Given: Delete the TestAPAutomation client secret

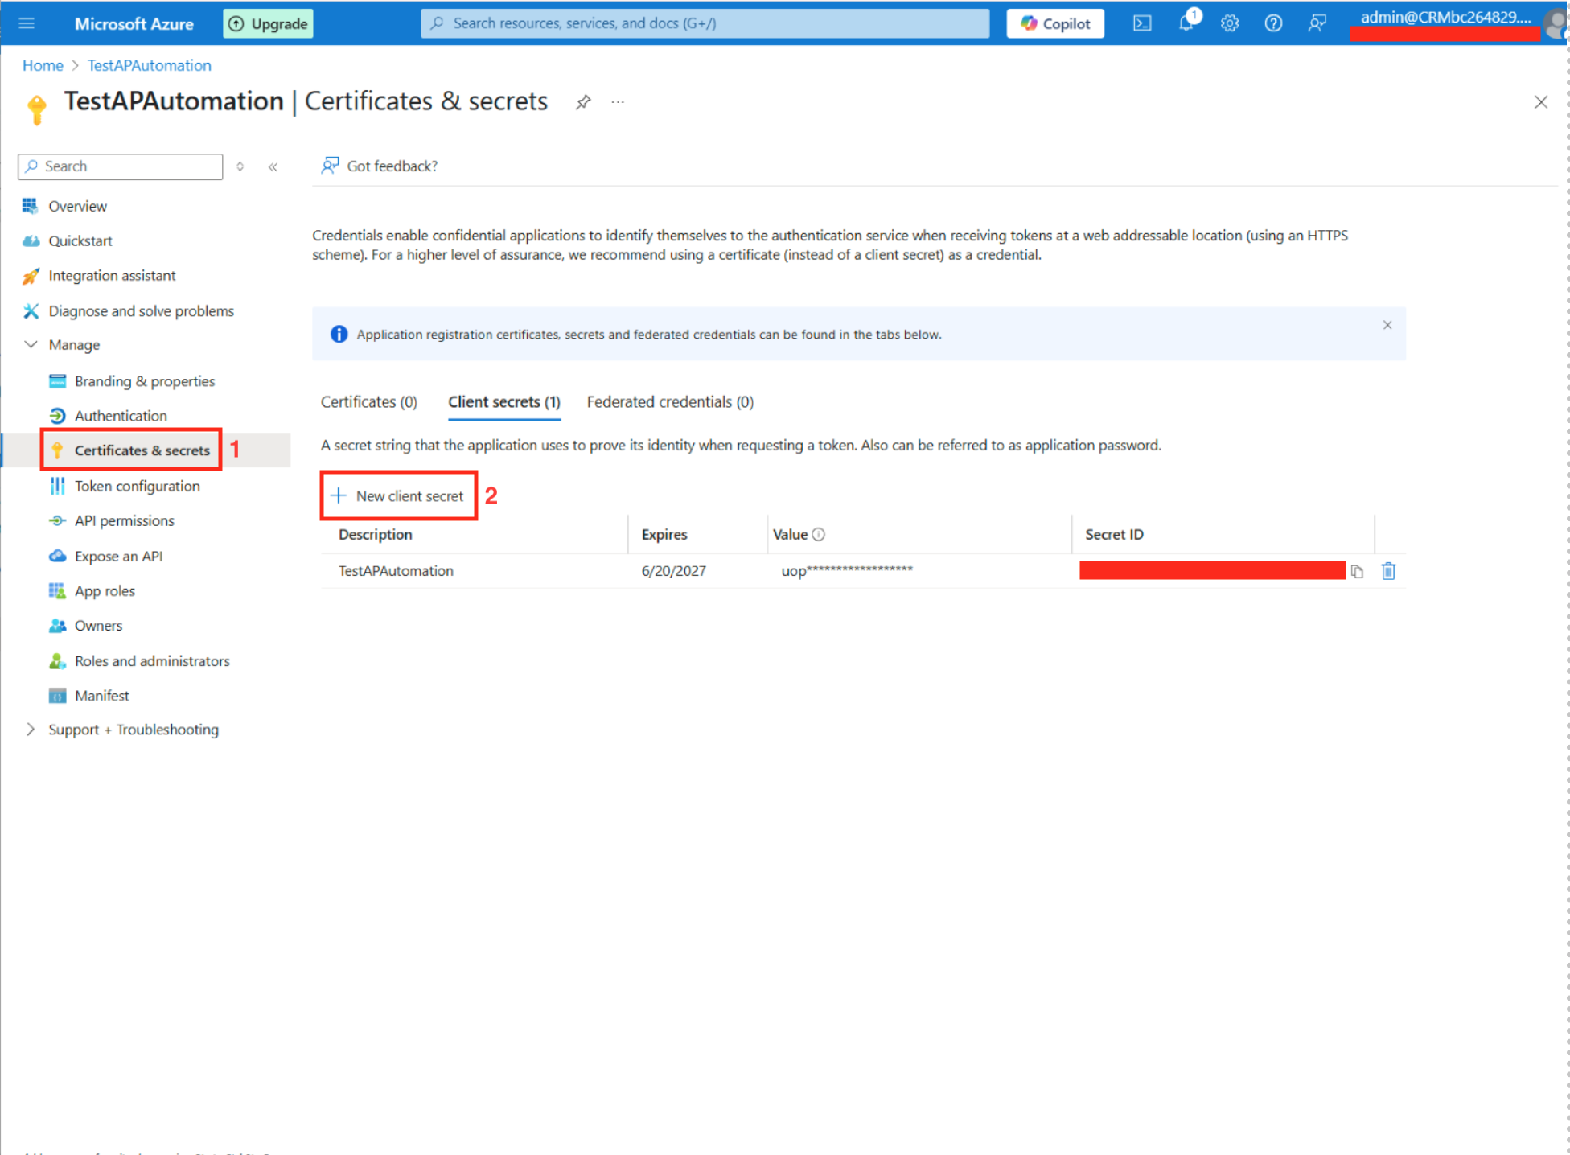Looking at the screenshot, I should (1388, 571).
